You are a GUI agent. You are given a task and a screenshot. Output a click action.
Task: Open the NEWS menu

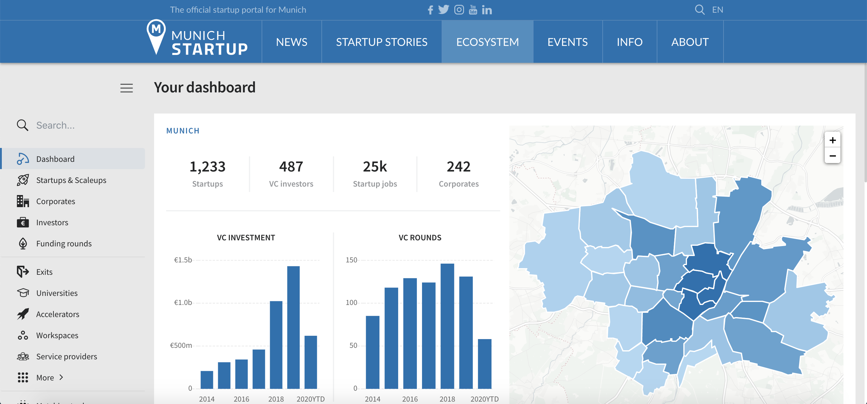(x=292, y=42)
